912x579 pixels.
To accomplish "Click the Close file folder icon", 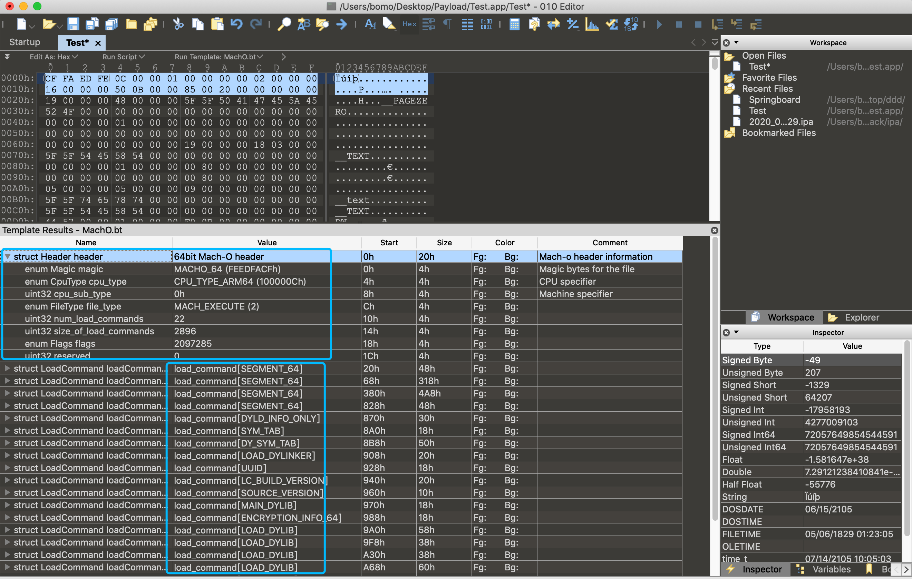I will point(131,24).
